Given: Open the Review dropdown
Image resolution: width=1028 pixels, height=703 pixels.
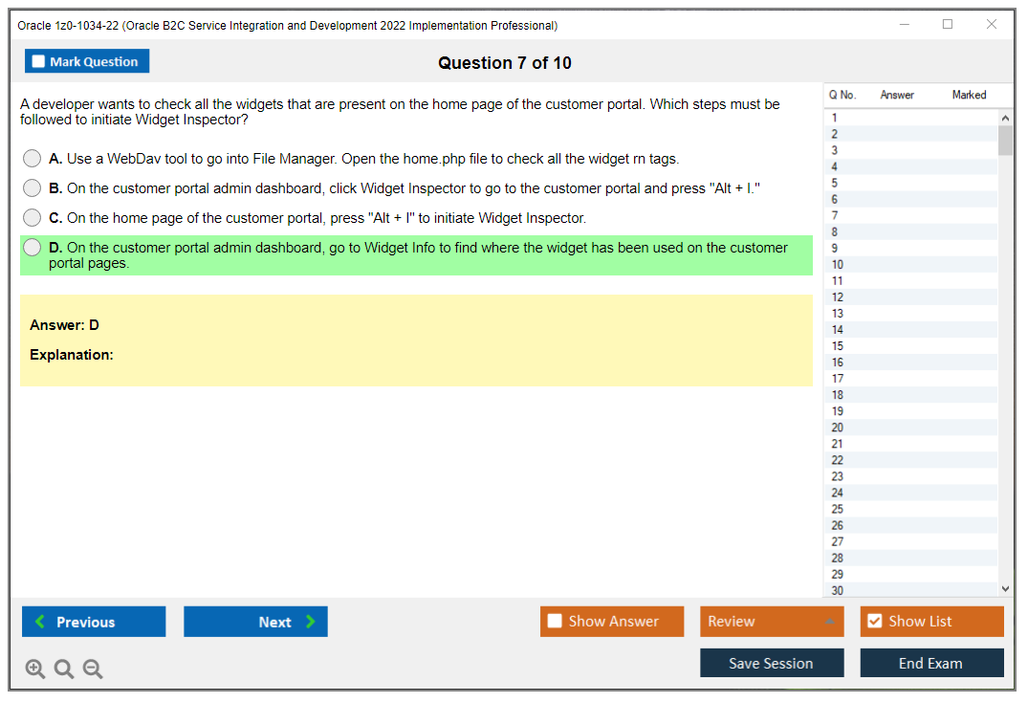Looking at the screenshot, I should (772, 621).
